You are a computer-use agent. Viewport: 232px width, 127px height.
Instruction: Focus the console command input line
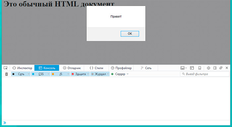(x=116, y=123)
